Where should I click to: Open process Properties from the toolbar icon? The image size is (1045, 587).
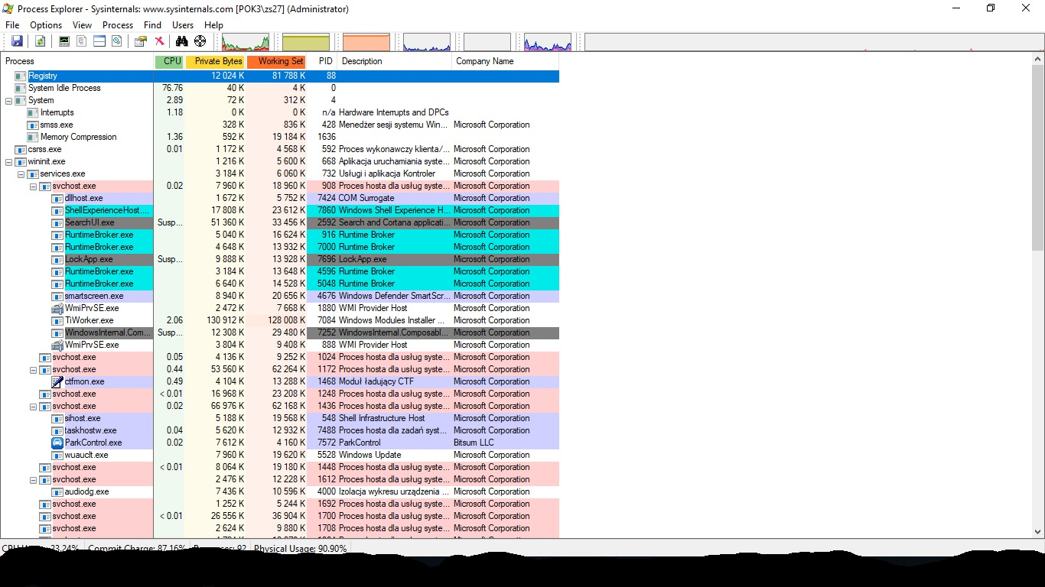tap(141, 41)
